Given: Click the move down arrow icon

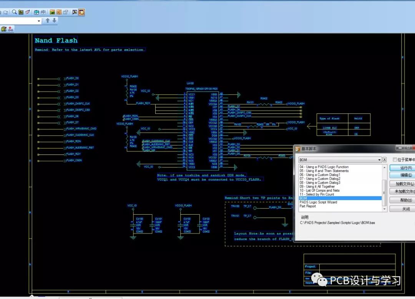Looking at the screenshot, I should 54,21.
